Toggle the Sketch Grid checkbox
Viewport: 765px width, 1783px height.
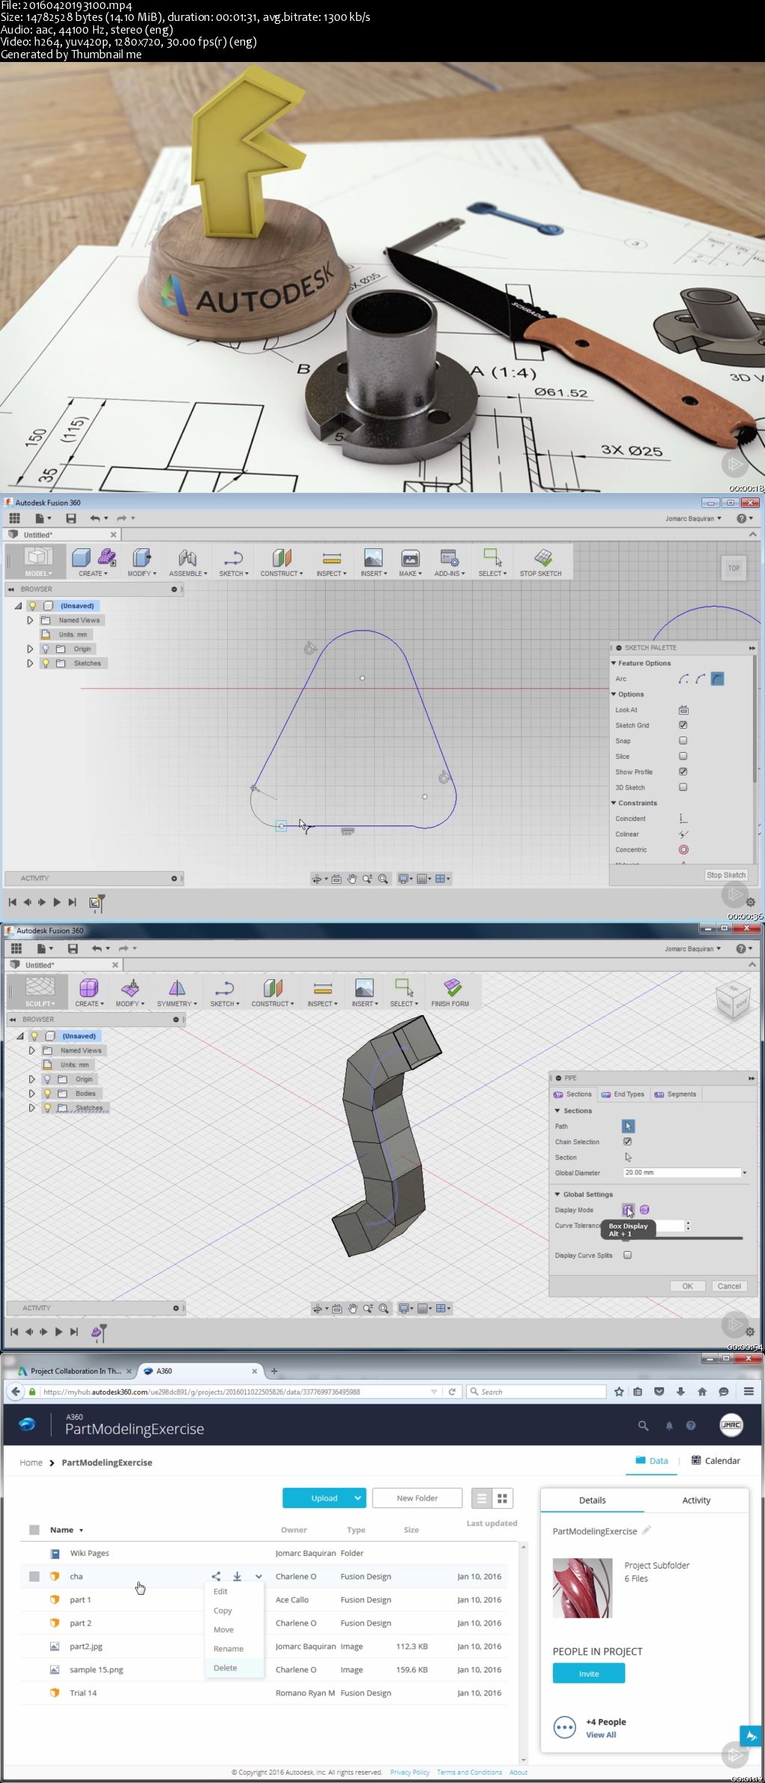[x=683, y=725]
